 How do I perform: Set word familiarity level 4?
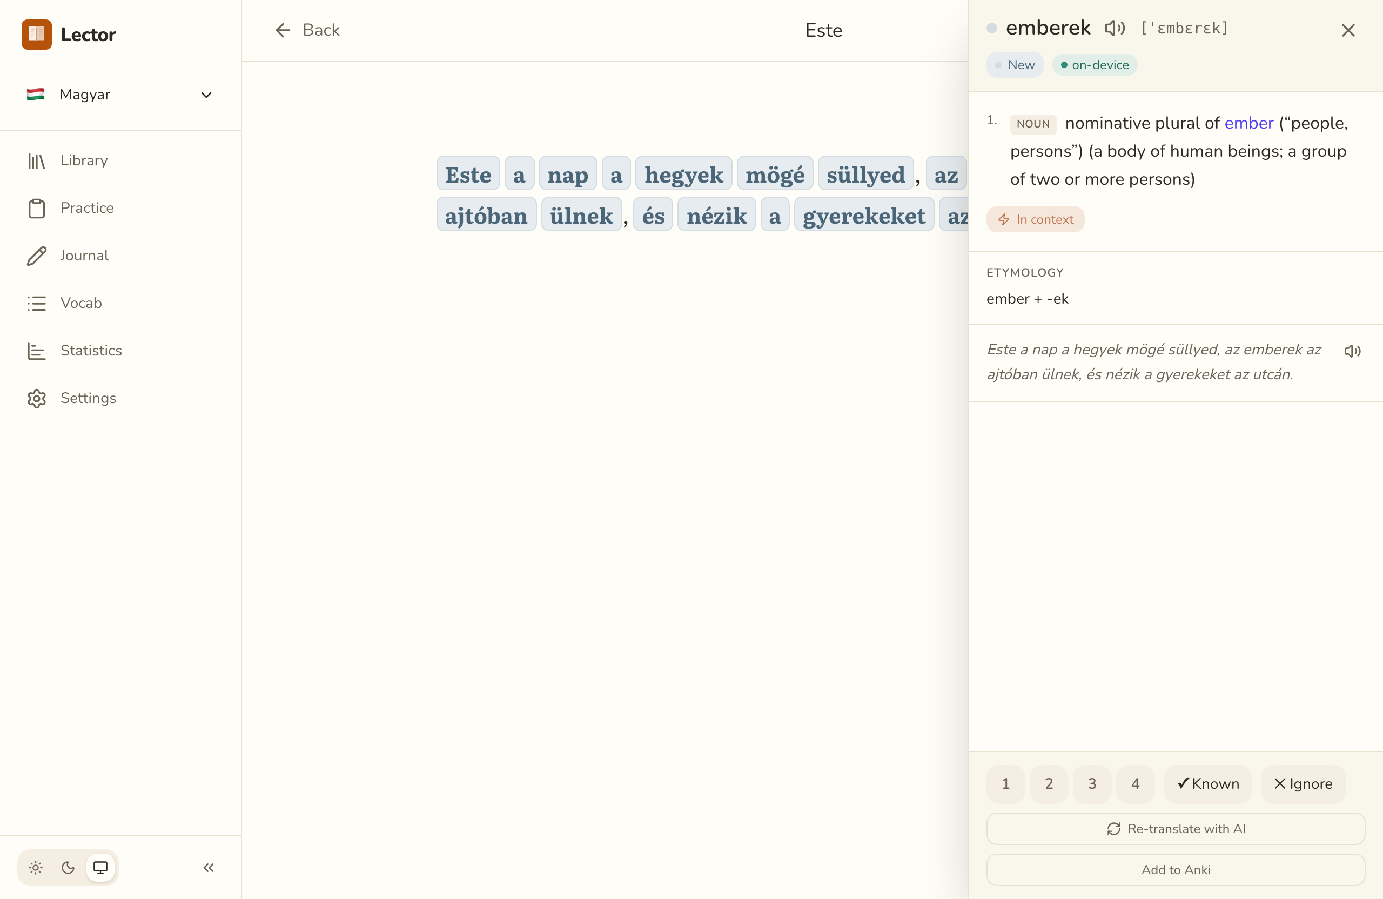[x=1136, y=784]
